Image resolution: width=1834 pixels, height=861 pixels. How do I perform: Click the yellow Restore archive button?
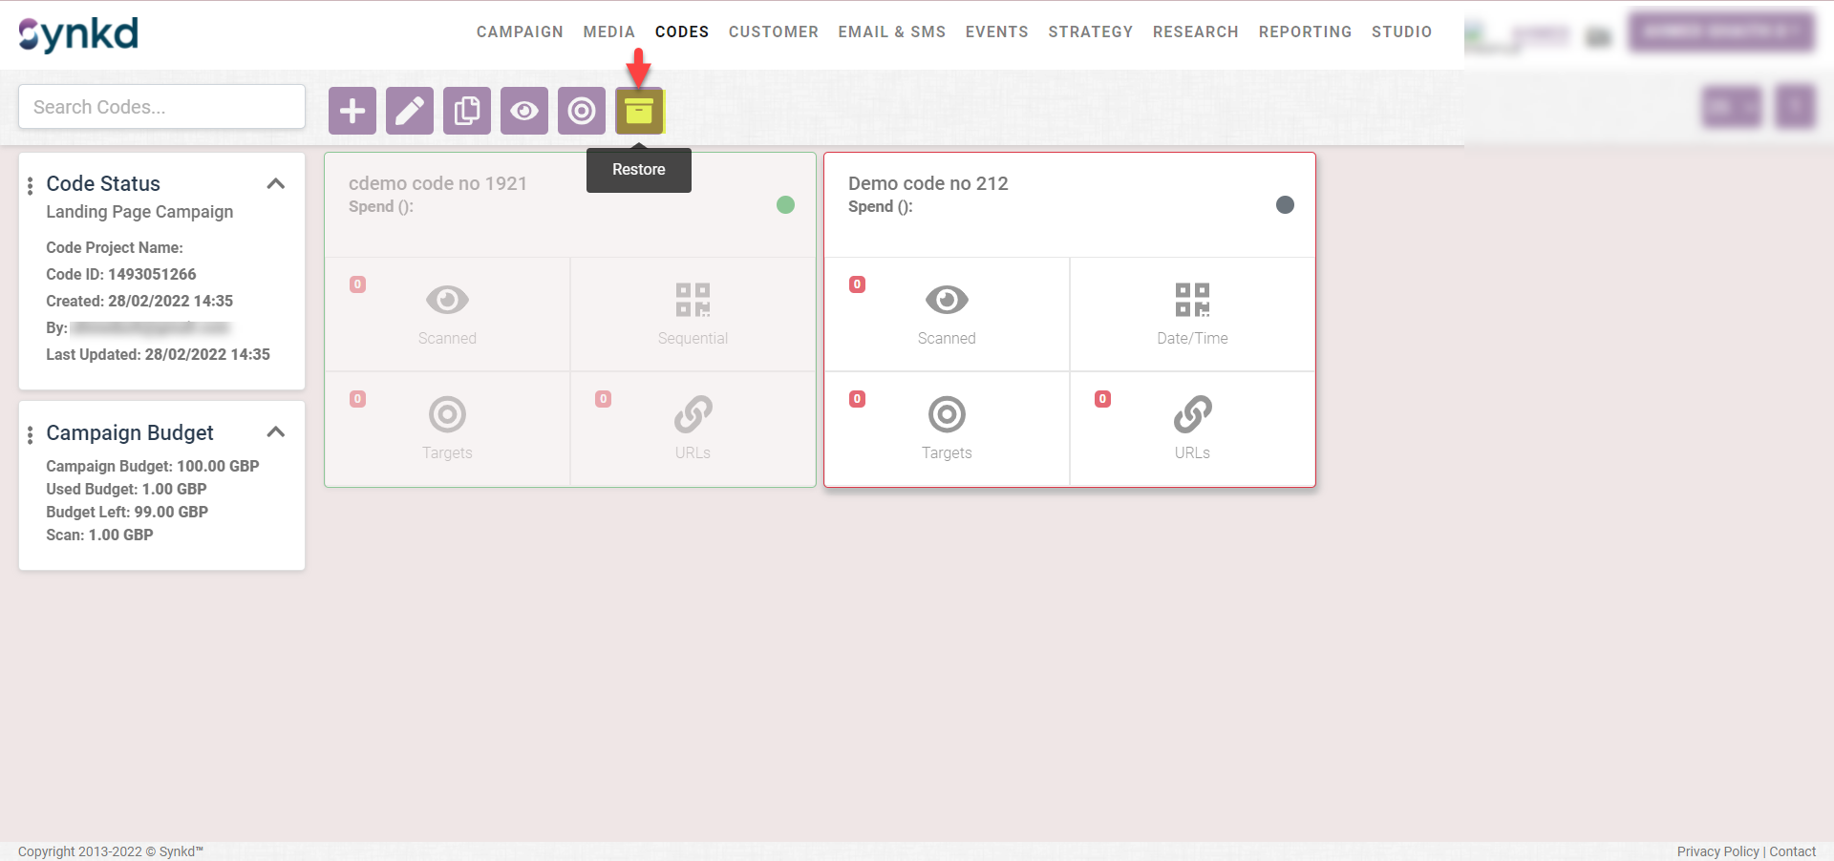point(638,111)
